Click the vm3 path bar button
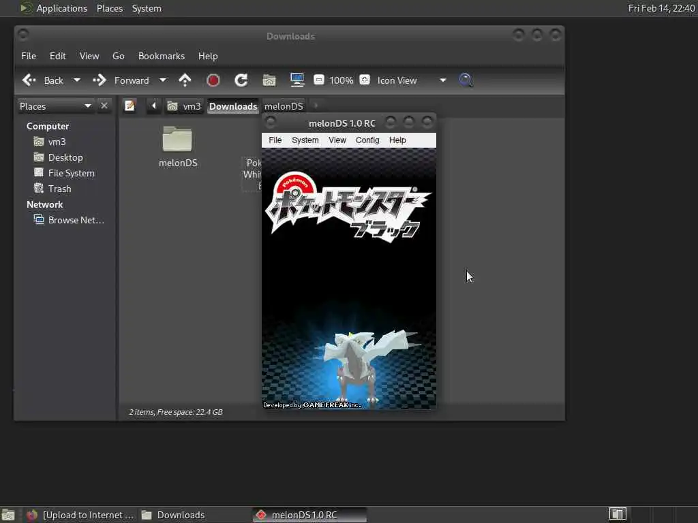 click(x=184, y=106)
